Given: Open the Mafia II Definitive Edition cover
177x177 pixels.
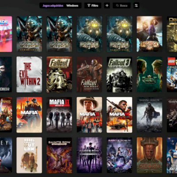Looking at the screenshot, I should 89,115.
